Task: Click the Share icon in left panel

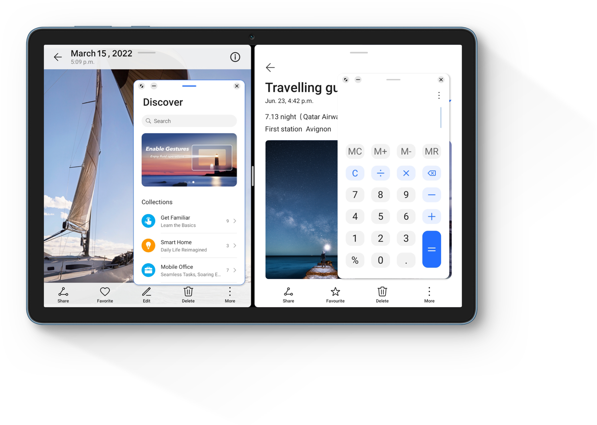Action: [64, 294]
